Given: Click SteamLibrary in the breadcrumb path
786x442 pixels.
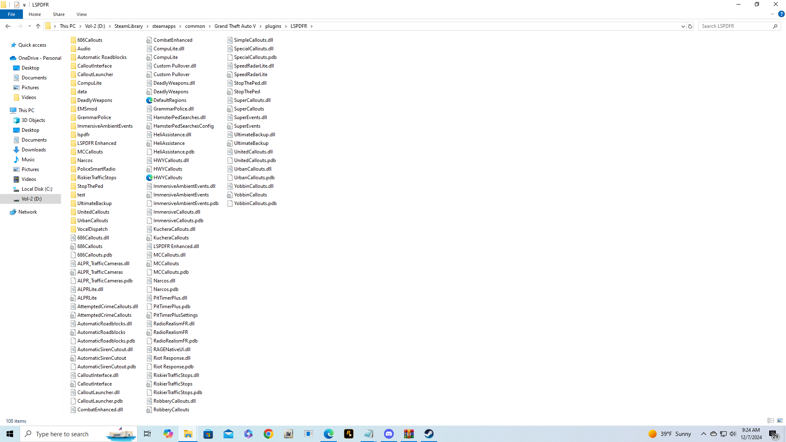Looking at the screenshot, I should [x=129, y=26].
